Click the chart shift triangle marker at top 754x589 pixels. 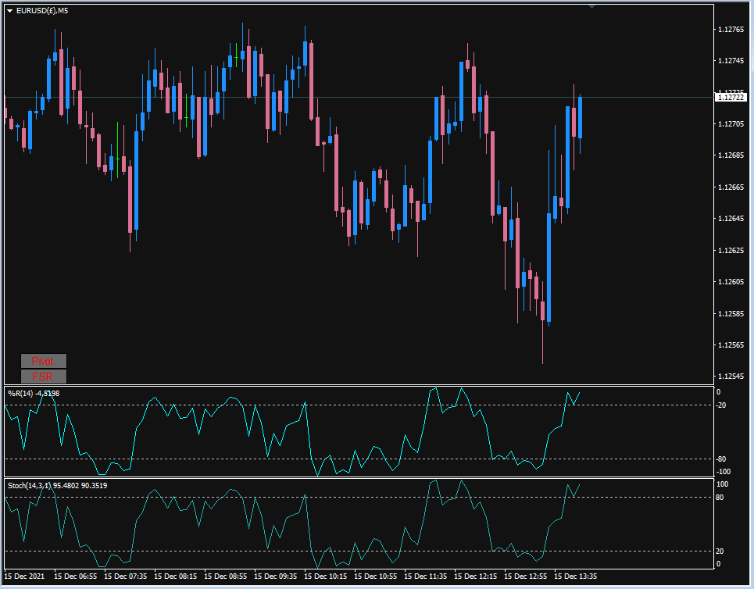point(592,6)
